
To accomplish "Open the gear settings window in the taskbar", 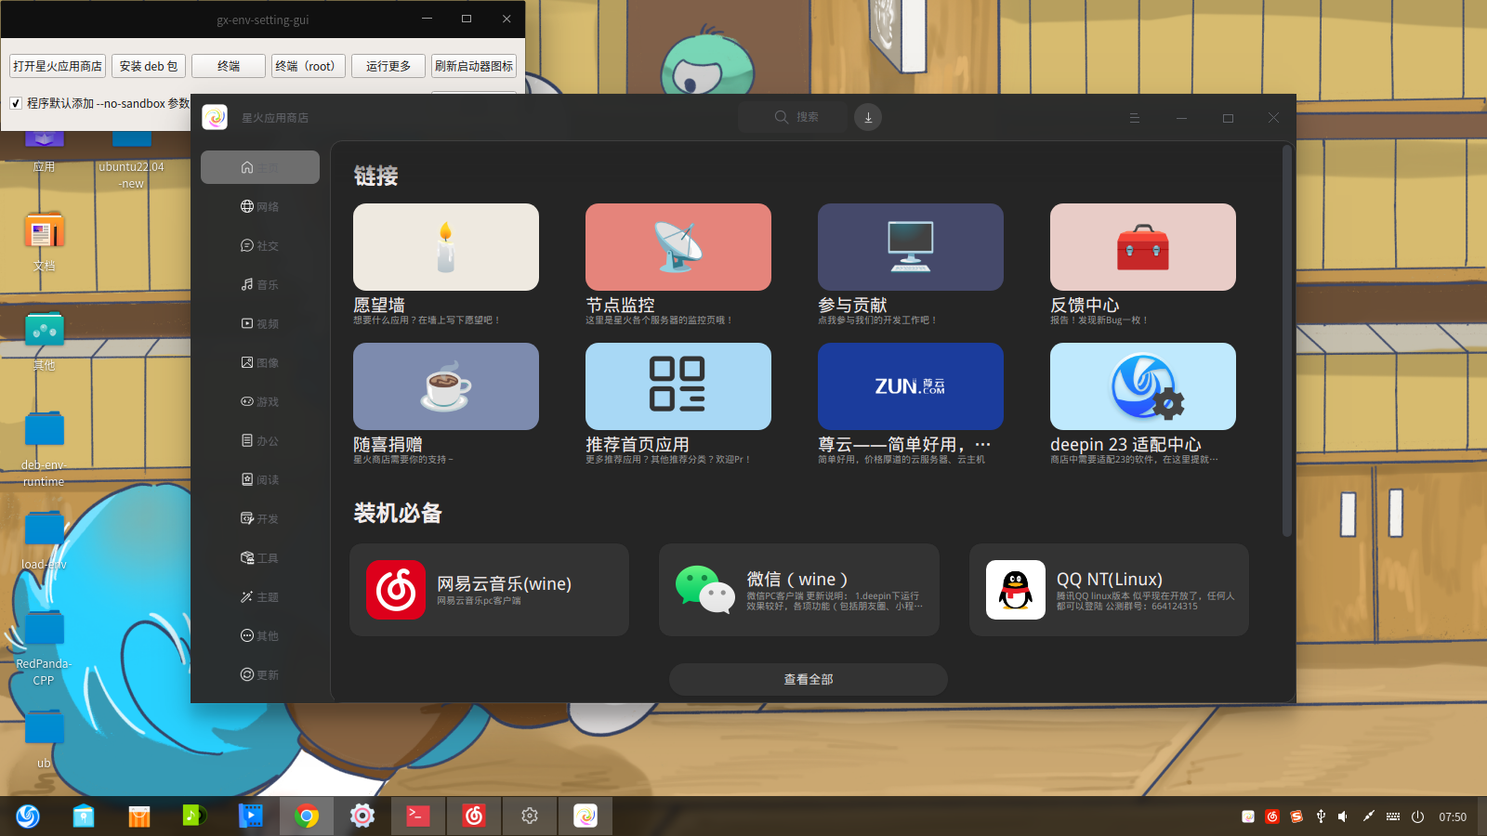I will tap(530, 816).
